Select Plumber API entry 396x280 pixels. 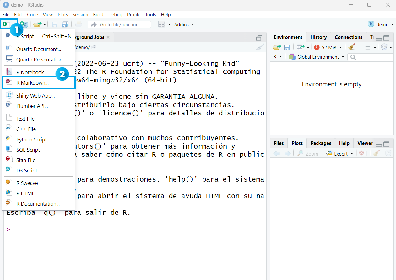[39, 106]
